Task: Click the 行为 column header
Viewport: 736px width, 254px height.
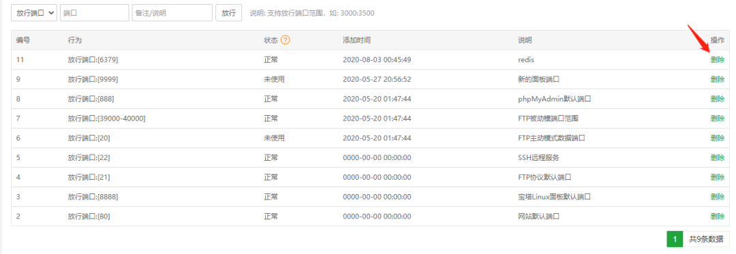Action: point(75,40)
